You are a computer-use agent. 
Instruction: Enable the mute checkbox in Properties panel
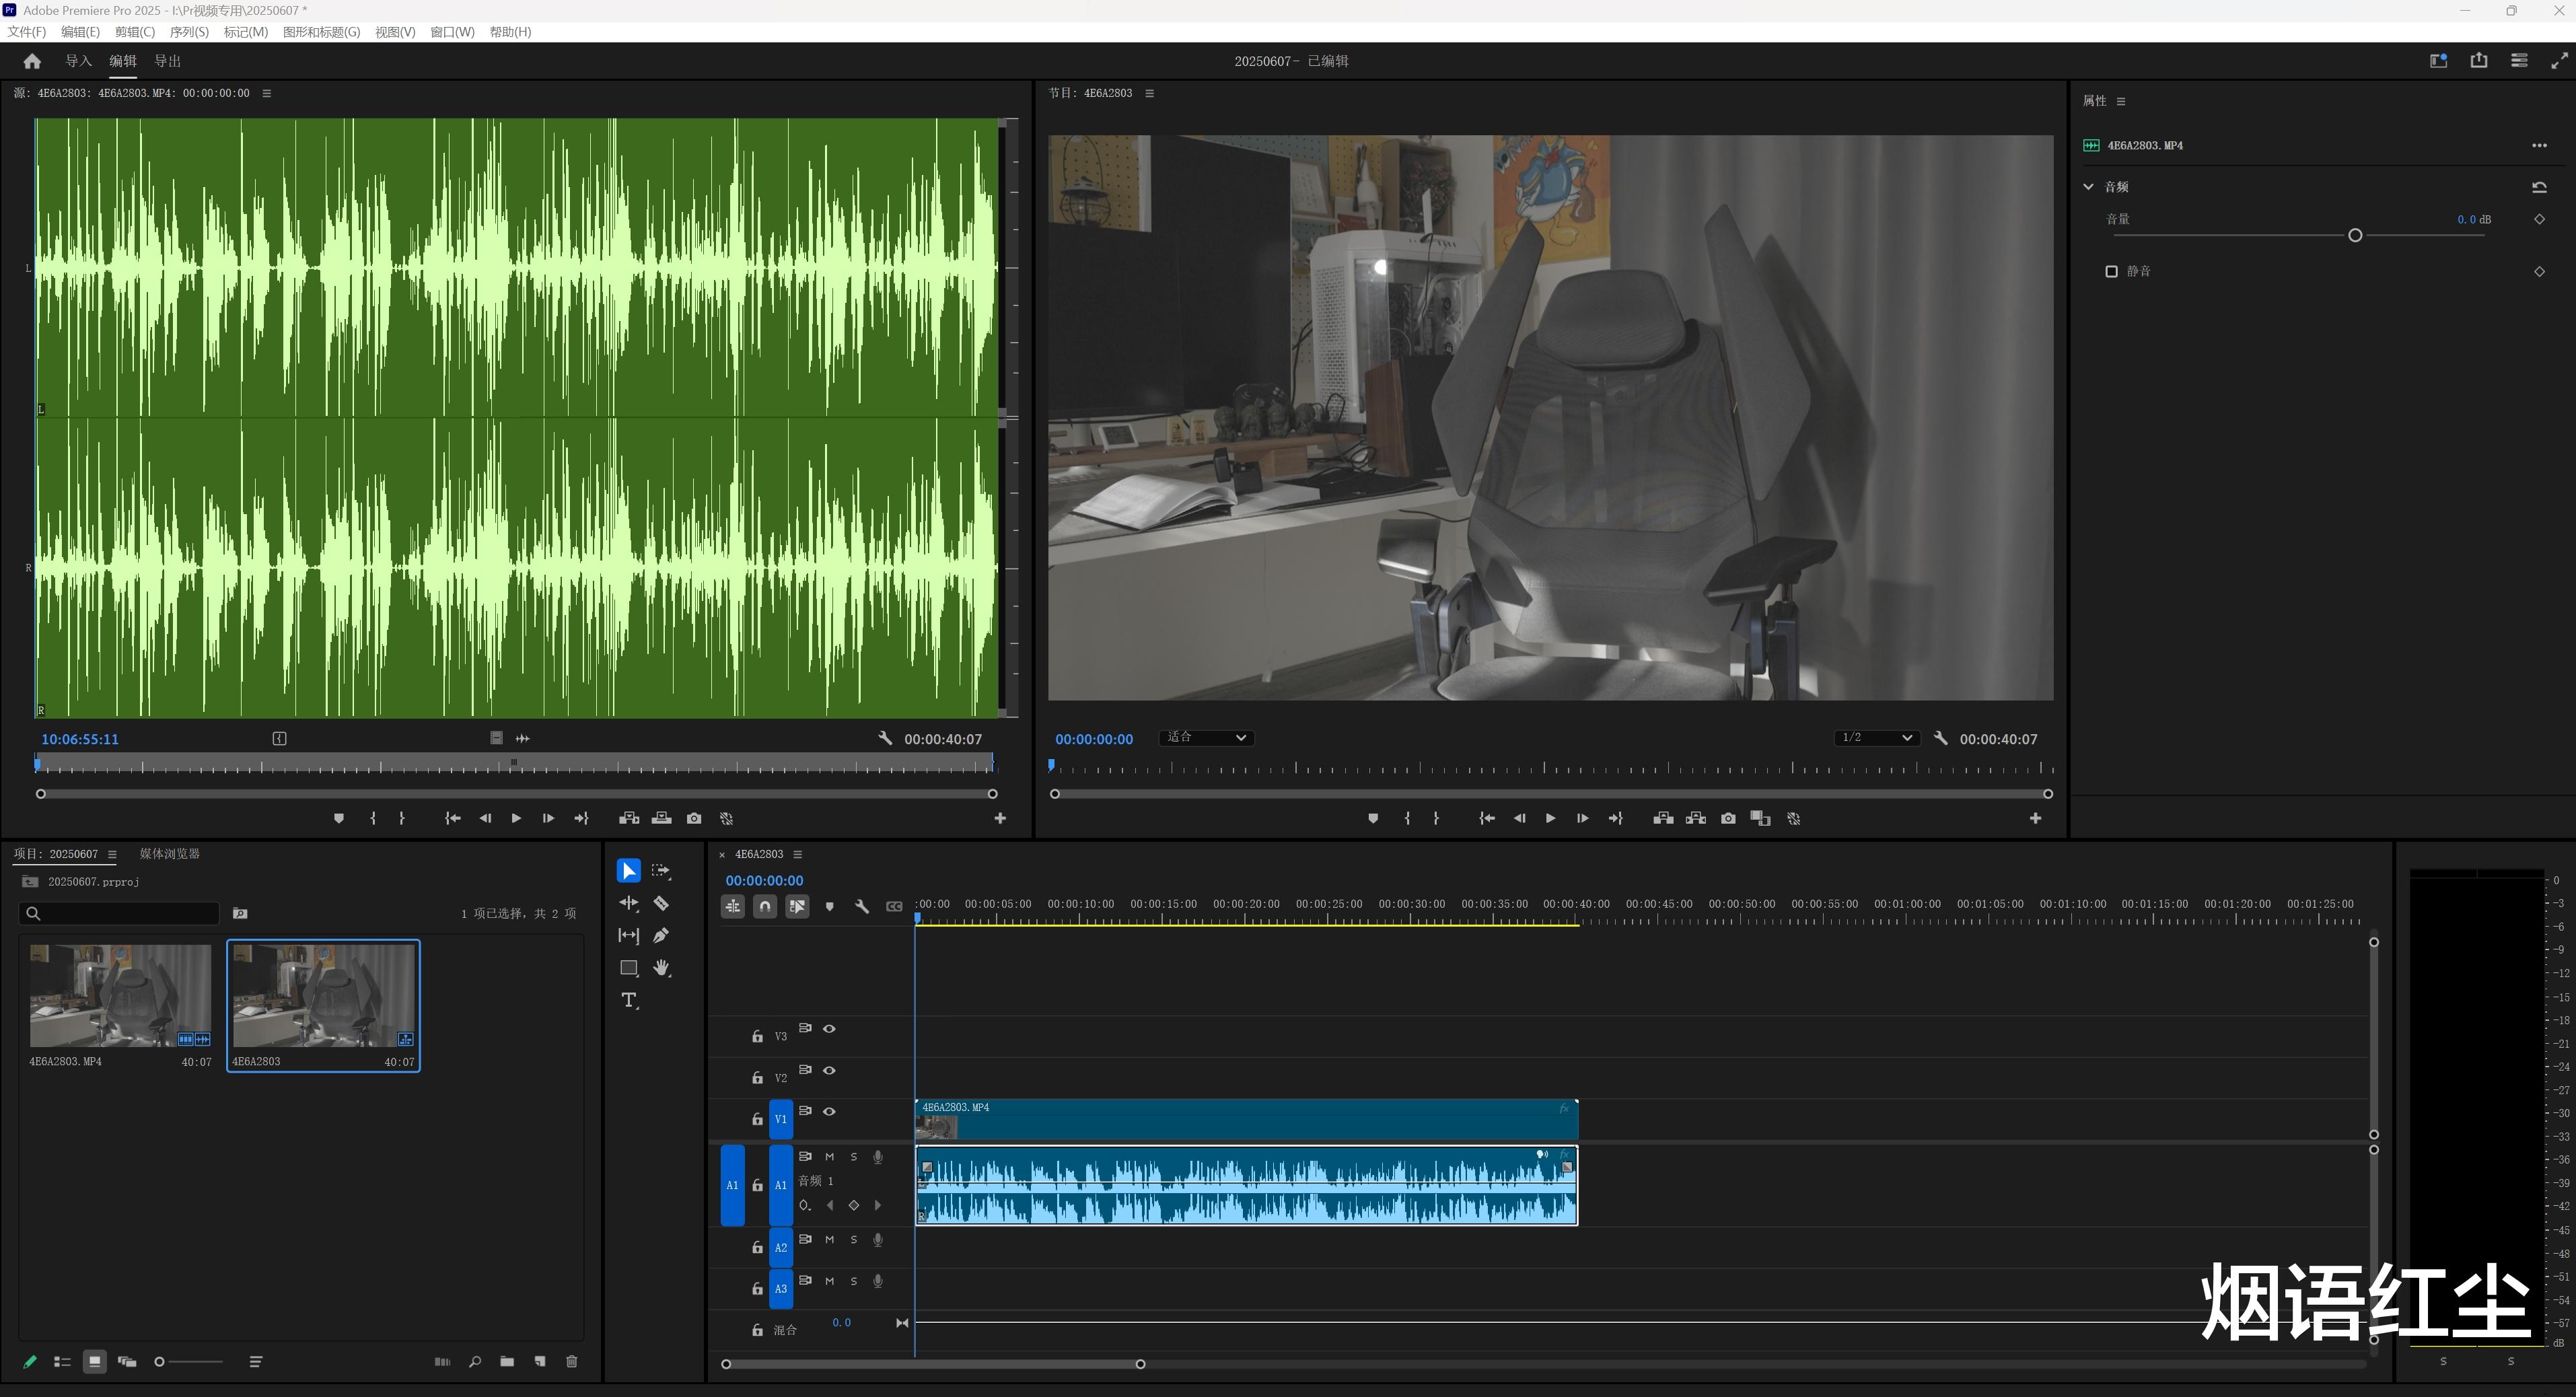[x=2111, y=272]
